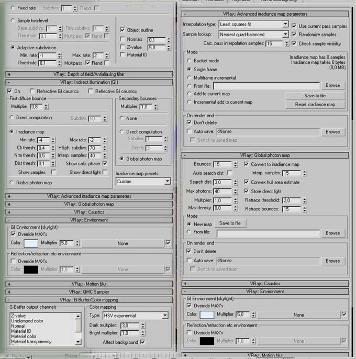Image resolution: width=356 pixels, height=359 pixels.
Task: Toggle Show calc. phase checkbox
Action: coord(105,163)
